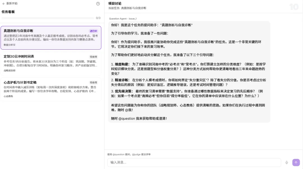This screenshot has width=303, height=169.
Task: Click the back arrow icon beside 重新开始
Action: coord(4,4)
